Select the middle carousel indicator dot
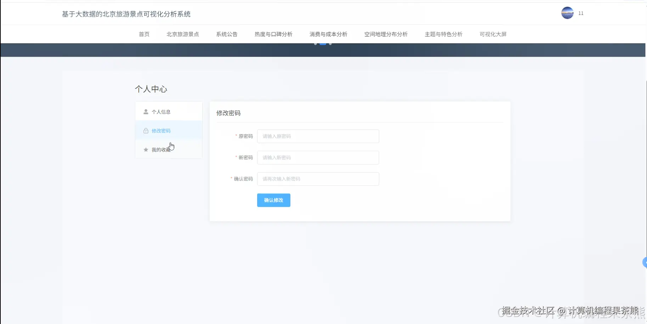The width and height of the screenshot is (647, 324). tap(323, 43)
